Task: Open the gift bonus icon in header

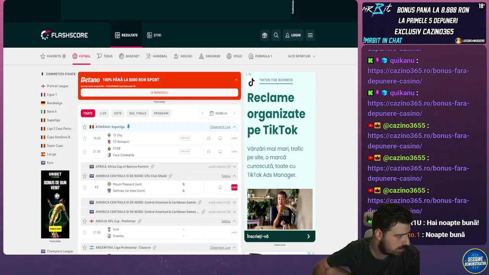Action: click(264, 35)
